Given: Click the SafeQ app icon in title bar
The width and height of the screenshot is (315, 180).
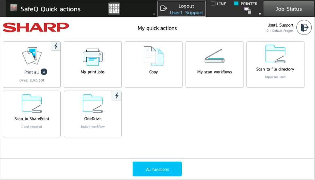Looking at the screenshot, I should click(14, 9).
